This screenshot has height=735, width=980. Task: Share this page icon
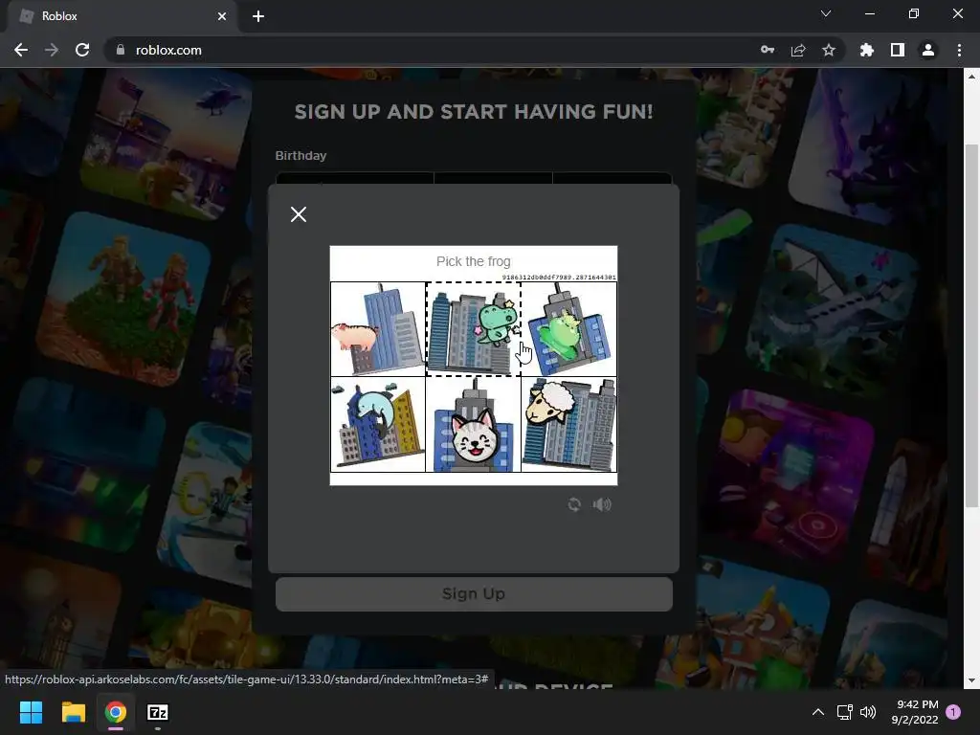coord(798,50)
